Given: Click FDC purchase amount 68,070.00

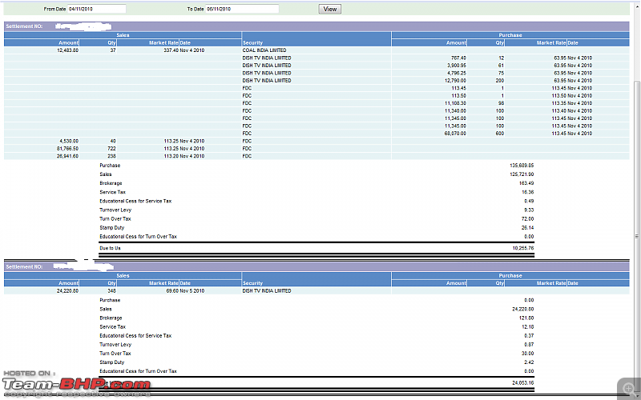Looking at the screenshot, I should [455, 134].
